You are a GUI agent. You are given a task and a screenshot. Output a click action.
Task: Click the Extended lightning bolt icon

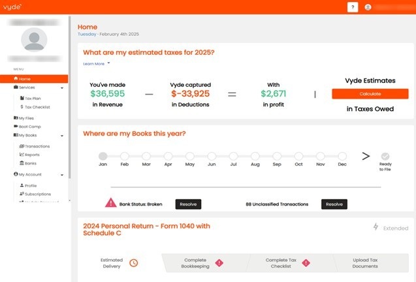click(x=376, y=227)
